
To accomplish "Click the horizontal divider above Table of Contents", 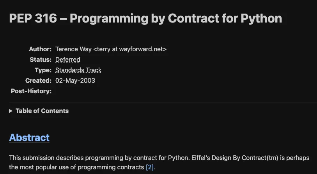I will (x=163, y=103).
